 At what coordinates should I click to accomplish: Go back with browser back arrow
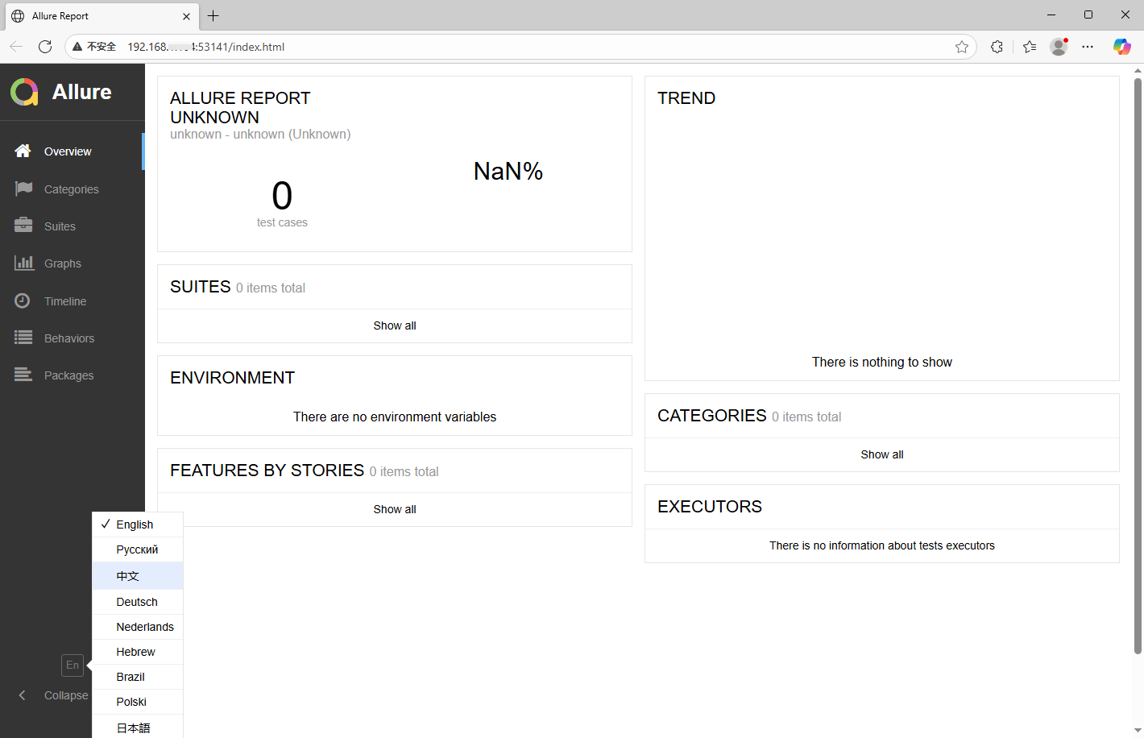pyautogui.click(x=16, y=47)
